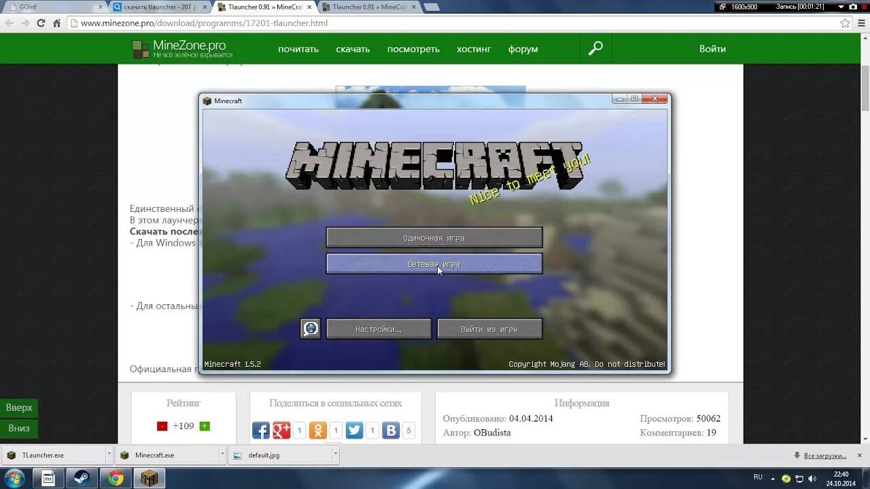Click 'Сетевая игра' button in Minecraft
870x489 pixels.
coord(434,264)
